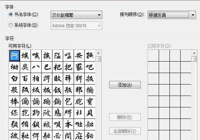
Task: Click the 全部删除(V) button
Action: click(125, 131)
